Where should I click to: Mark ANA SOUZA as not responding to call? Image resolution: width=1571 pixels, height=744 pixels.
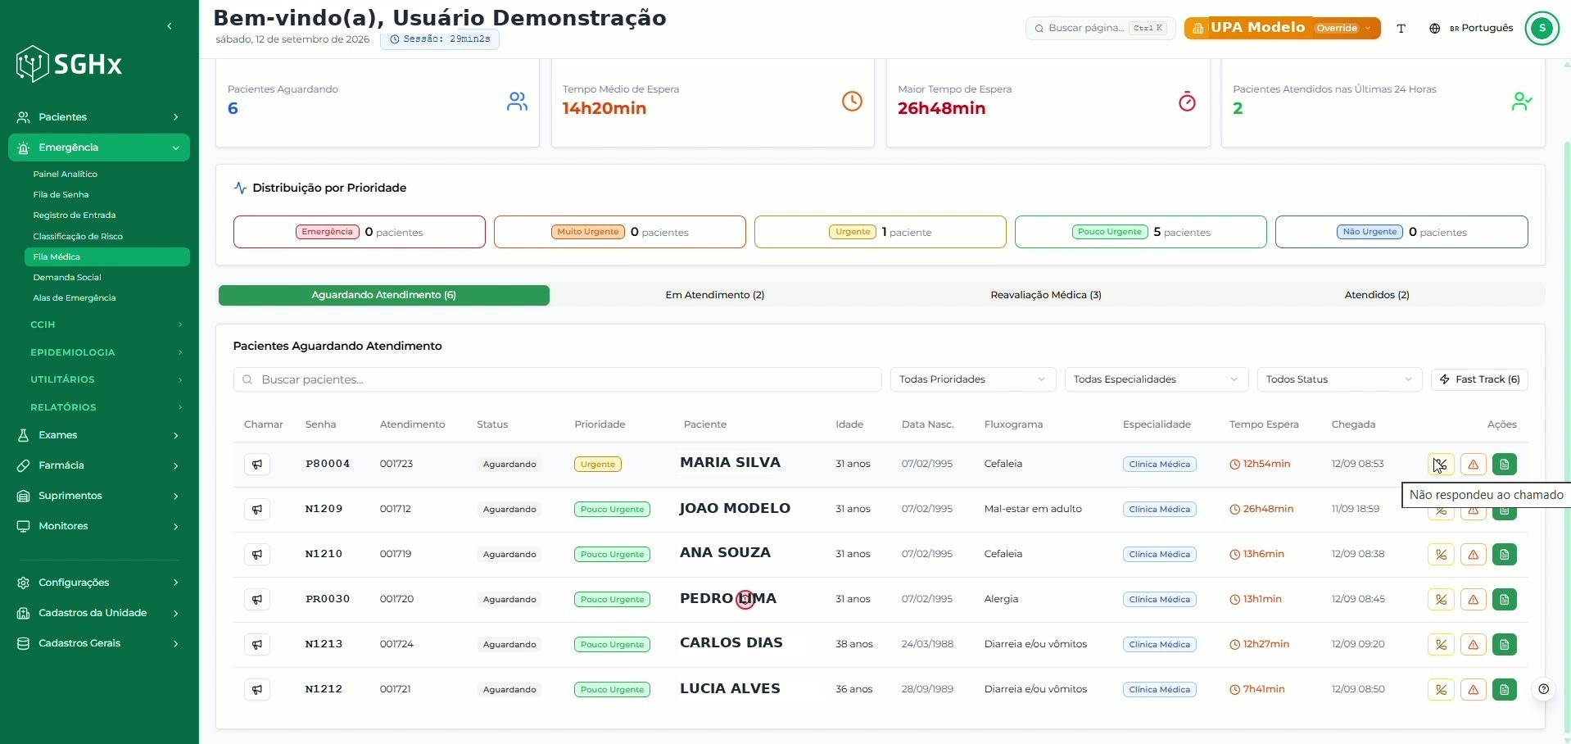[1441, 555]
